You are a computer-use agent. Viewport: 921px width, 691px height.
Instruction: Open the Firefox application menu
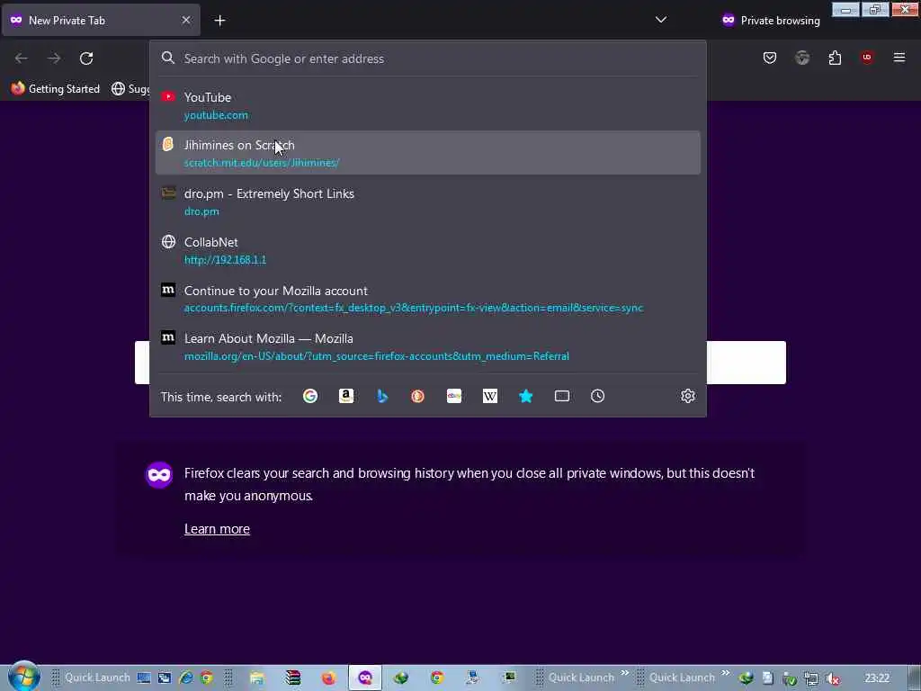(899, 58)
